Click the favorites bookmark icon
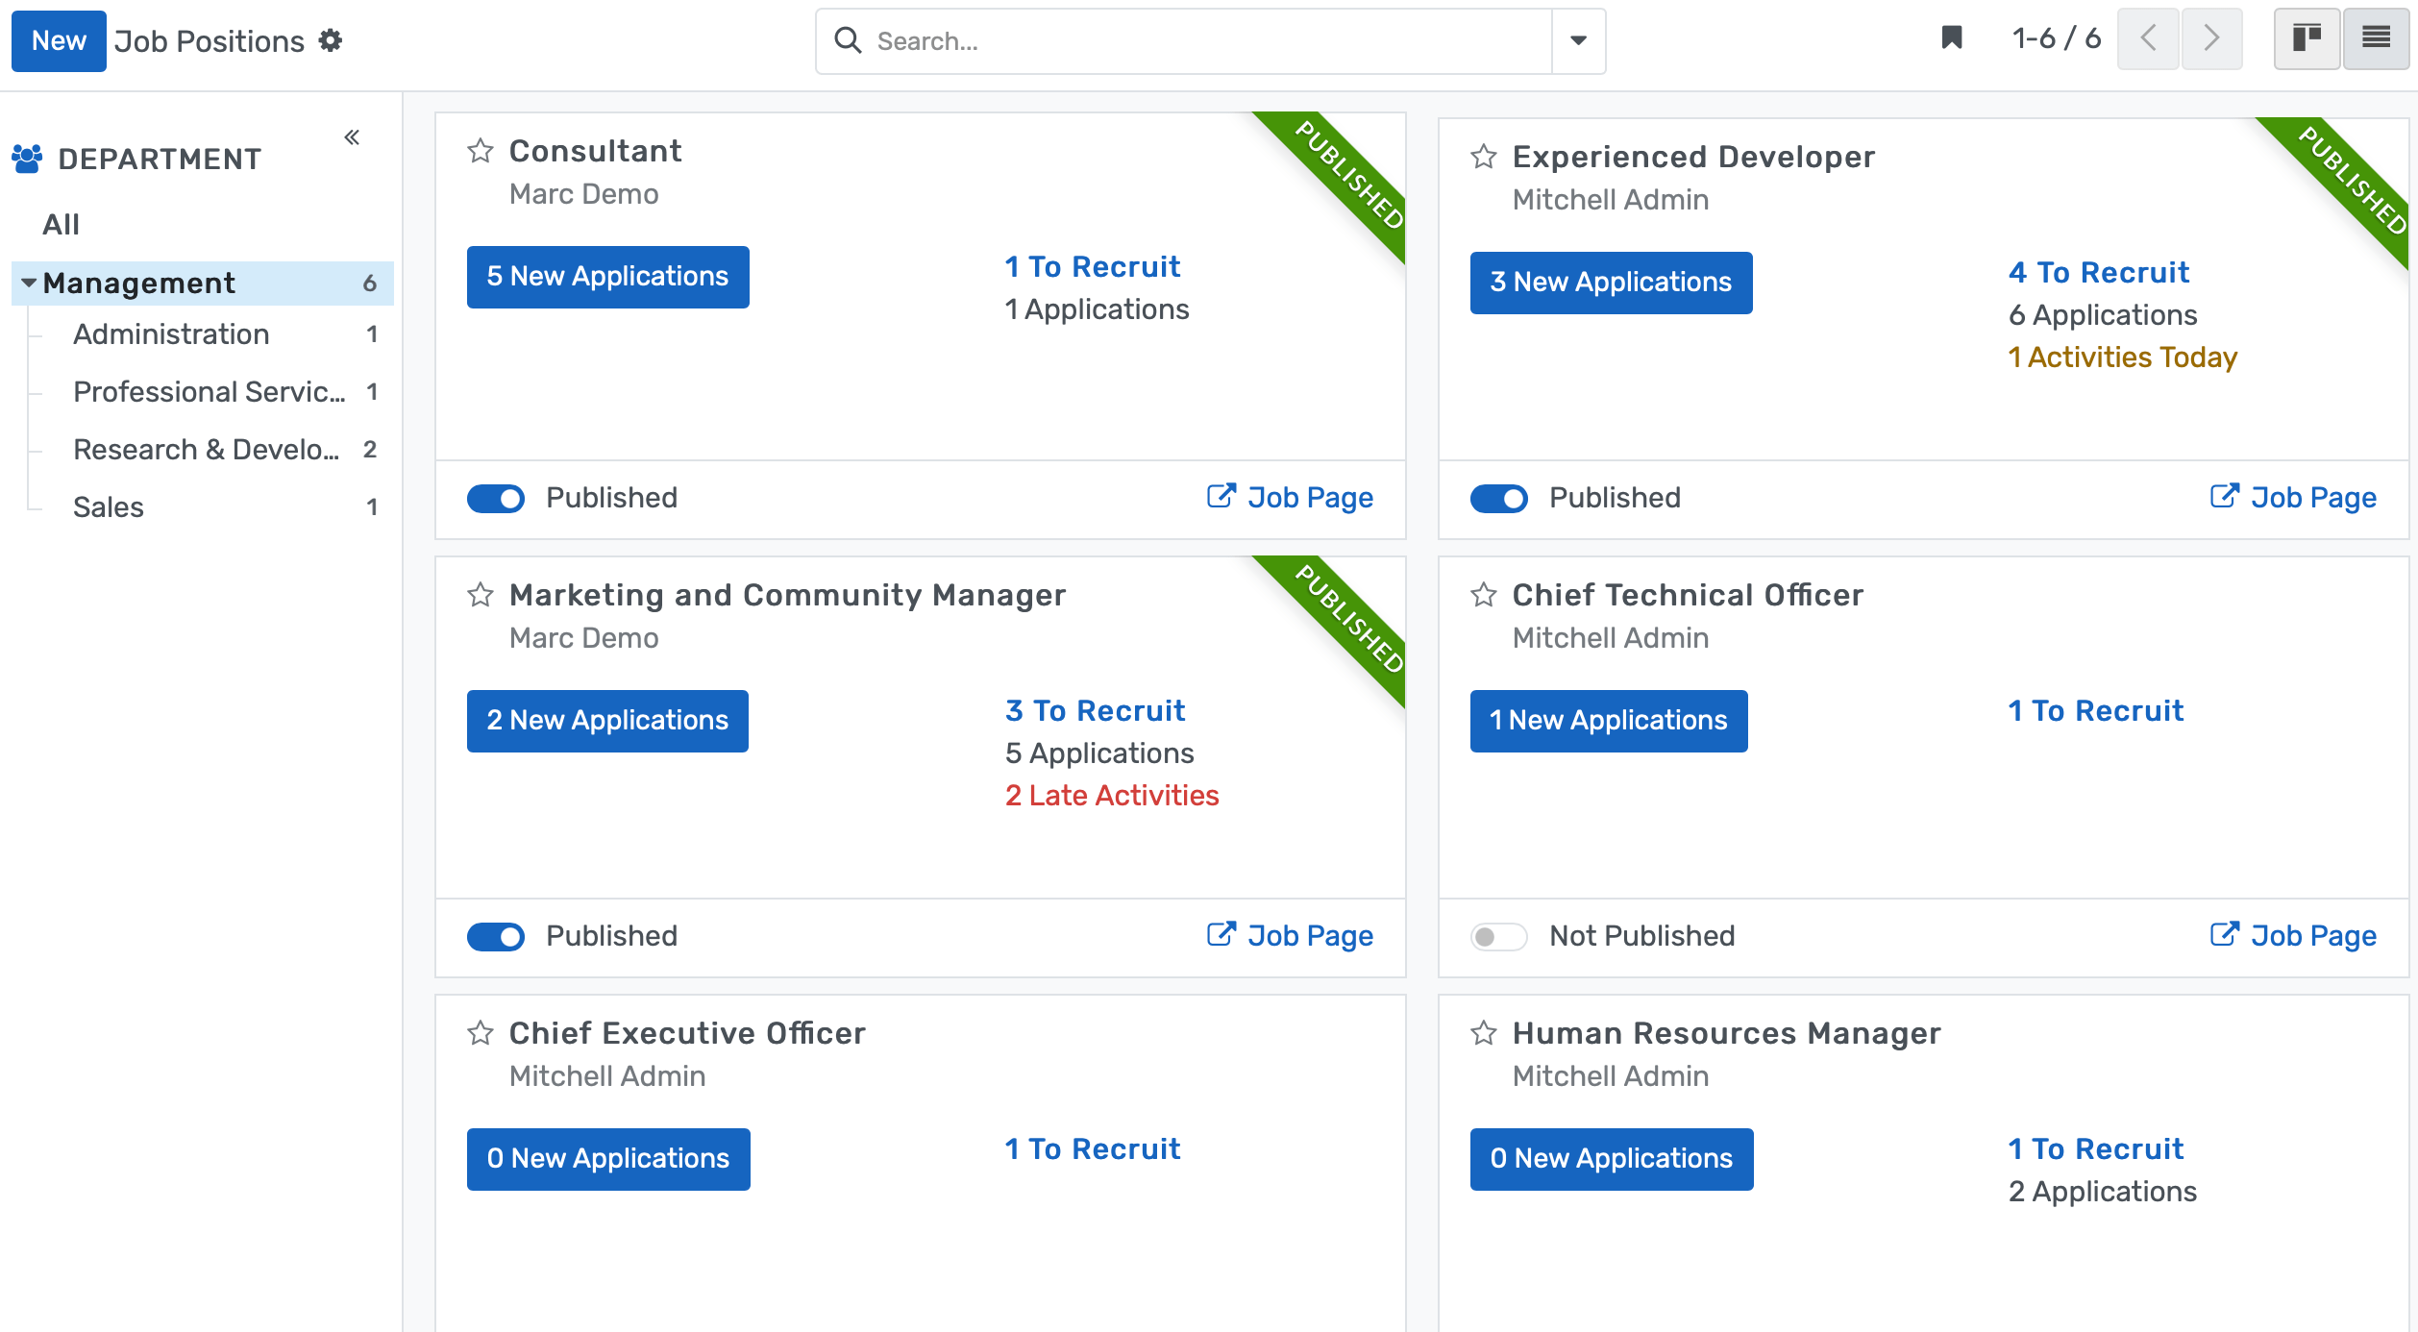The image size is (2418, 1332). point(1952,38)
